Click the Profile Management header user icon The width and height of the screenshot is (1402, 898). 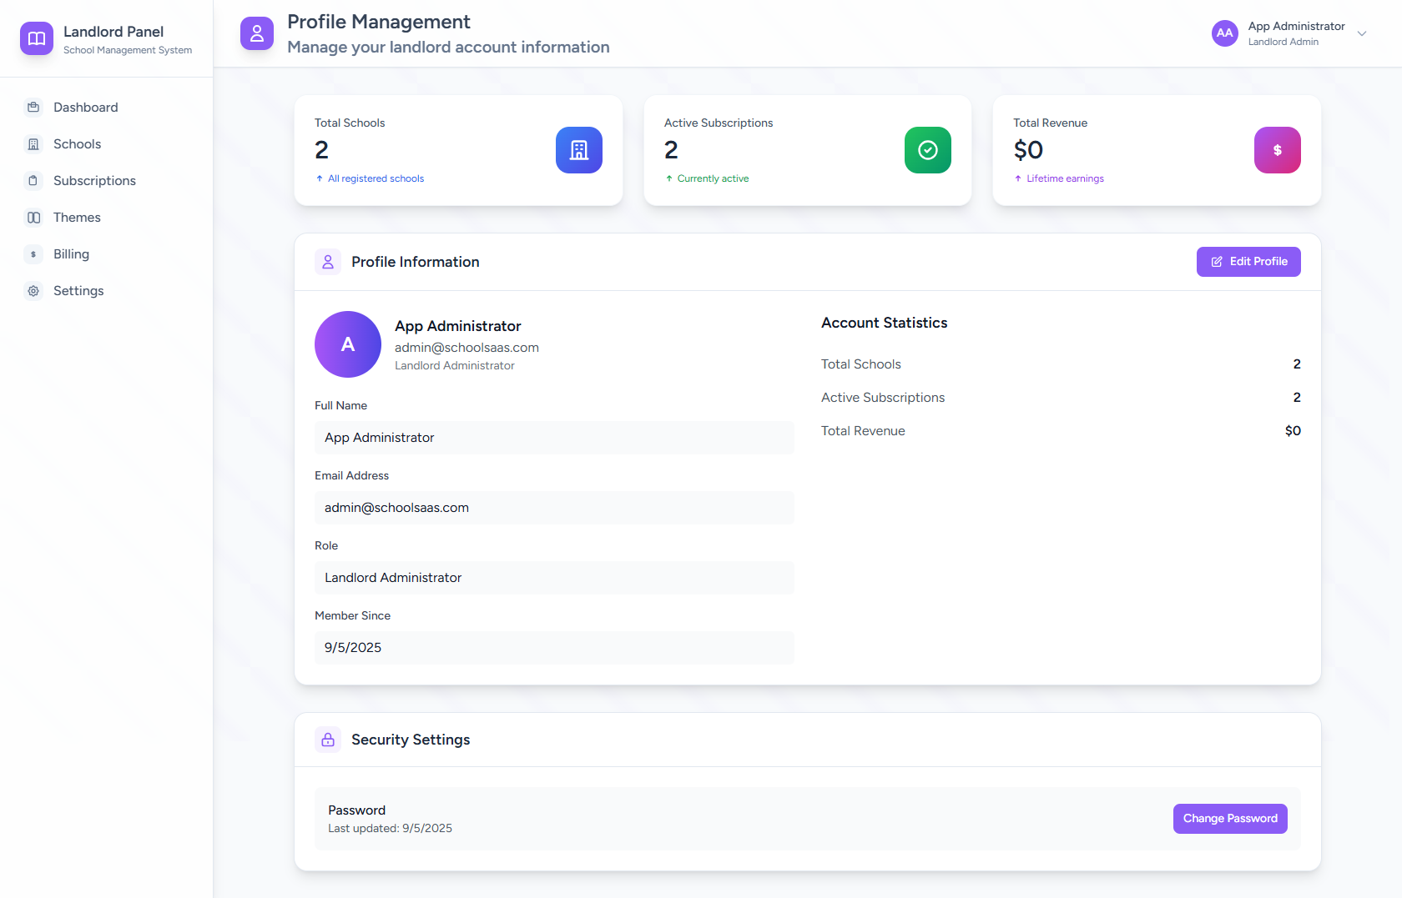coord(257,33)
